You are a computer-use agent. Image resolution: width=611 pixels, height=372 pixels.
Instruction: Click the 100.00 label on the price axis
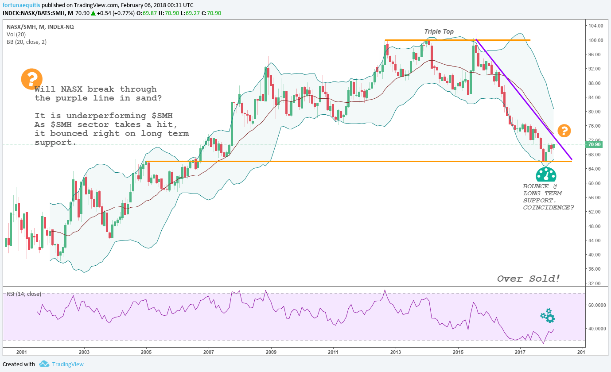coord(595,40)
